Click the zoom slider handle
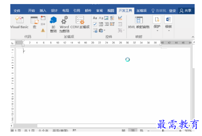Screen dimensions: 202x136 click(163, 130)
